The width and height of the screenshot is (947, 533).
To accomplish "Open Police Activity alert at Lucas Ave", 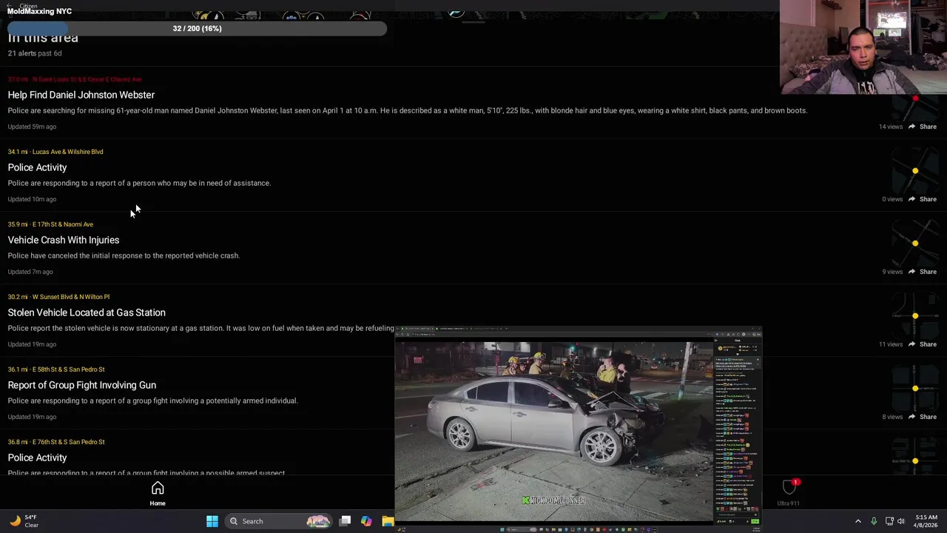I will [37, 167].
